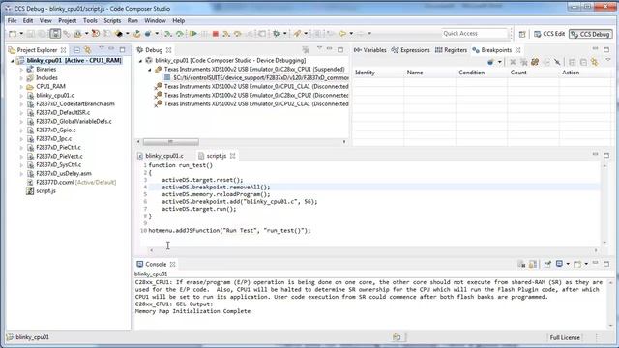Click the yellow back navigation arrow

click(x=342, y=34)
